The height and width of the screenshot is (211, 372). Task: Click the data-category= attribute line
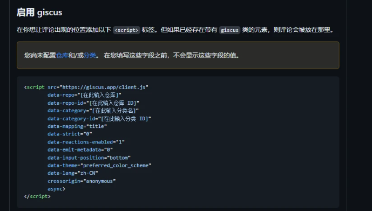93,111
